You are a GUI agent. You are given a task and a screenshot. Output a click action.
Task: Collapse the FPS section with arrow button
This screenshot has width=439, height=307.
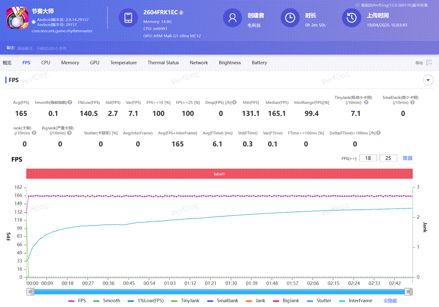[428, 80]
